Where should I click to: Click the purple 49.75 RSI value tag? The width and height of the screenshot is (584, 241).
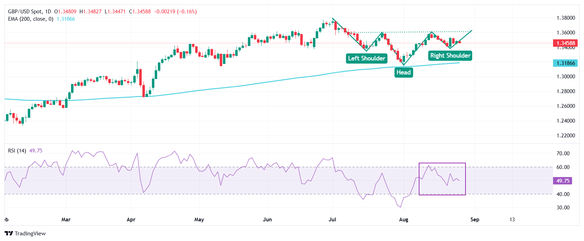(x=563, y=181)
